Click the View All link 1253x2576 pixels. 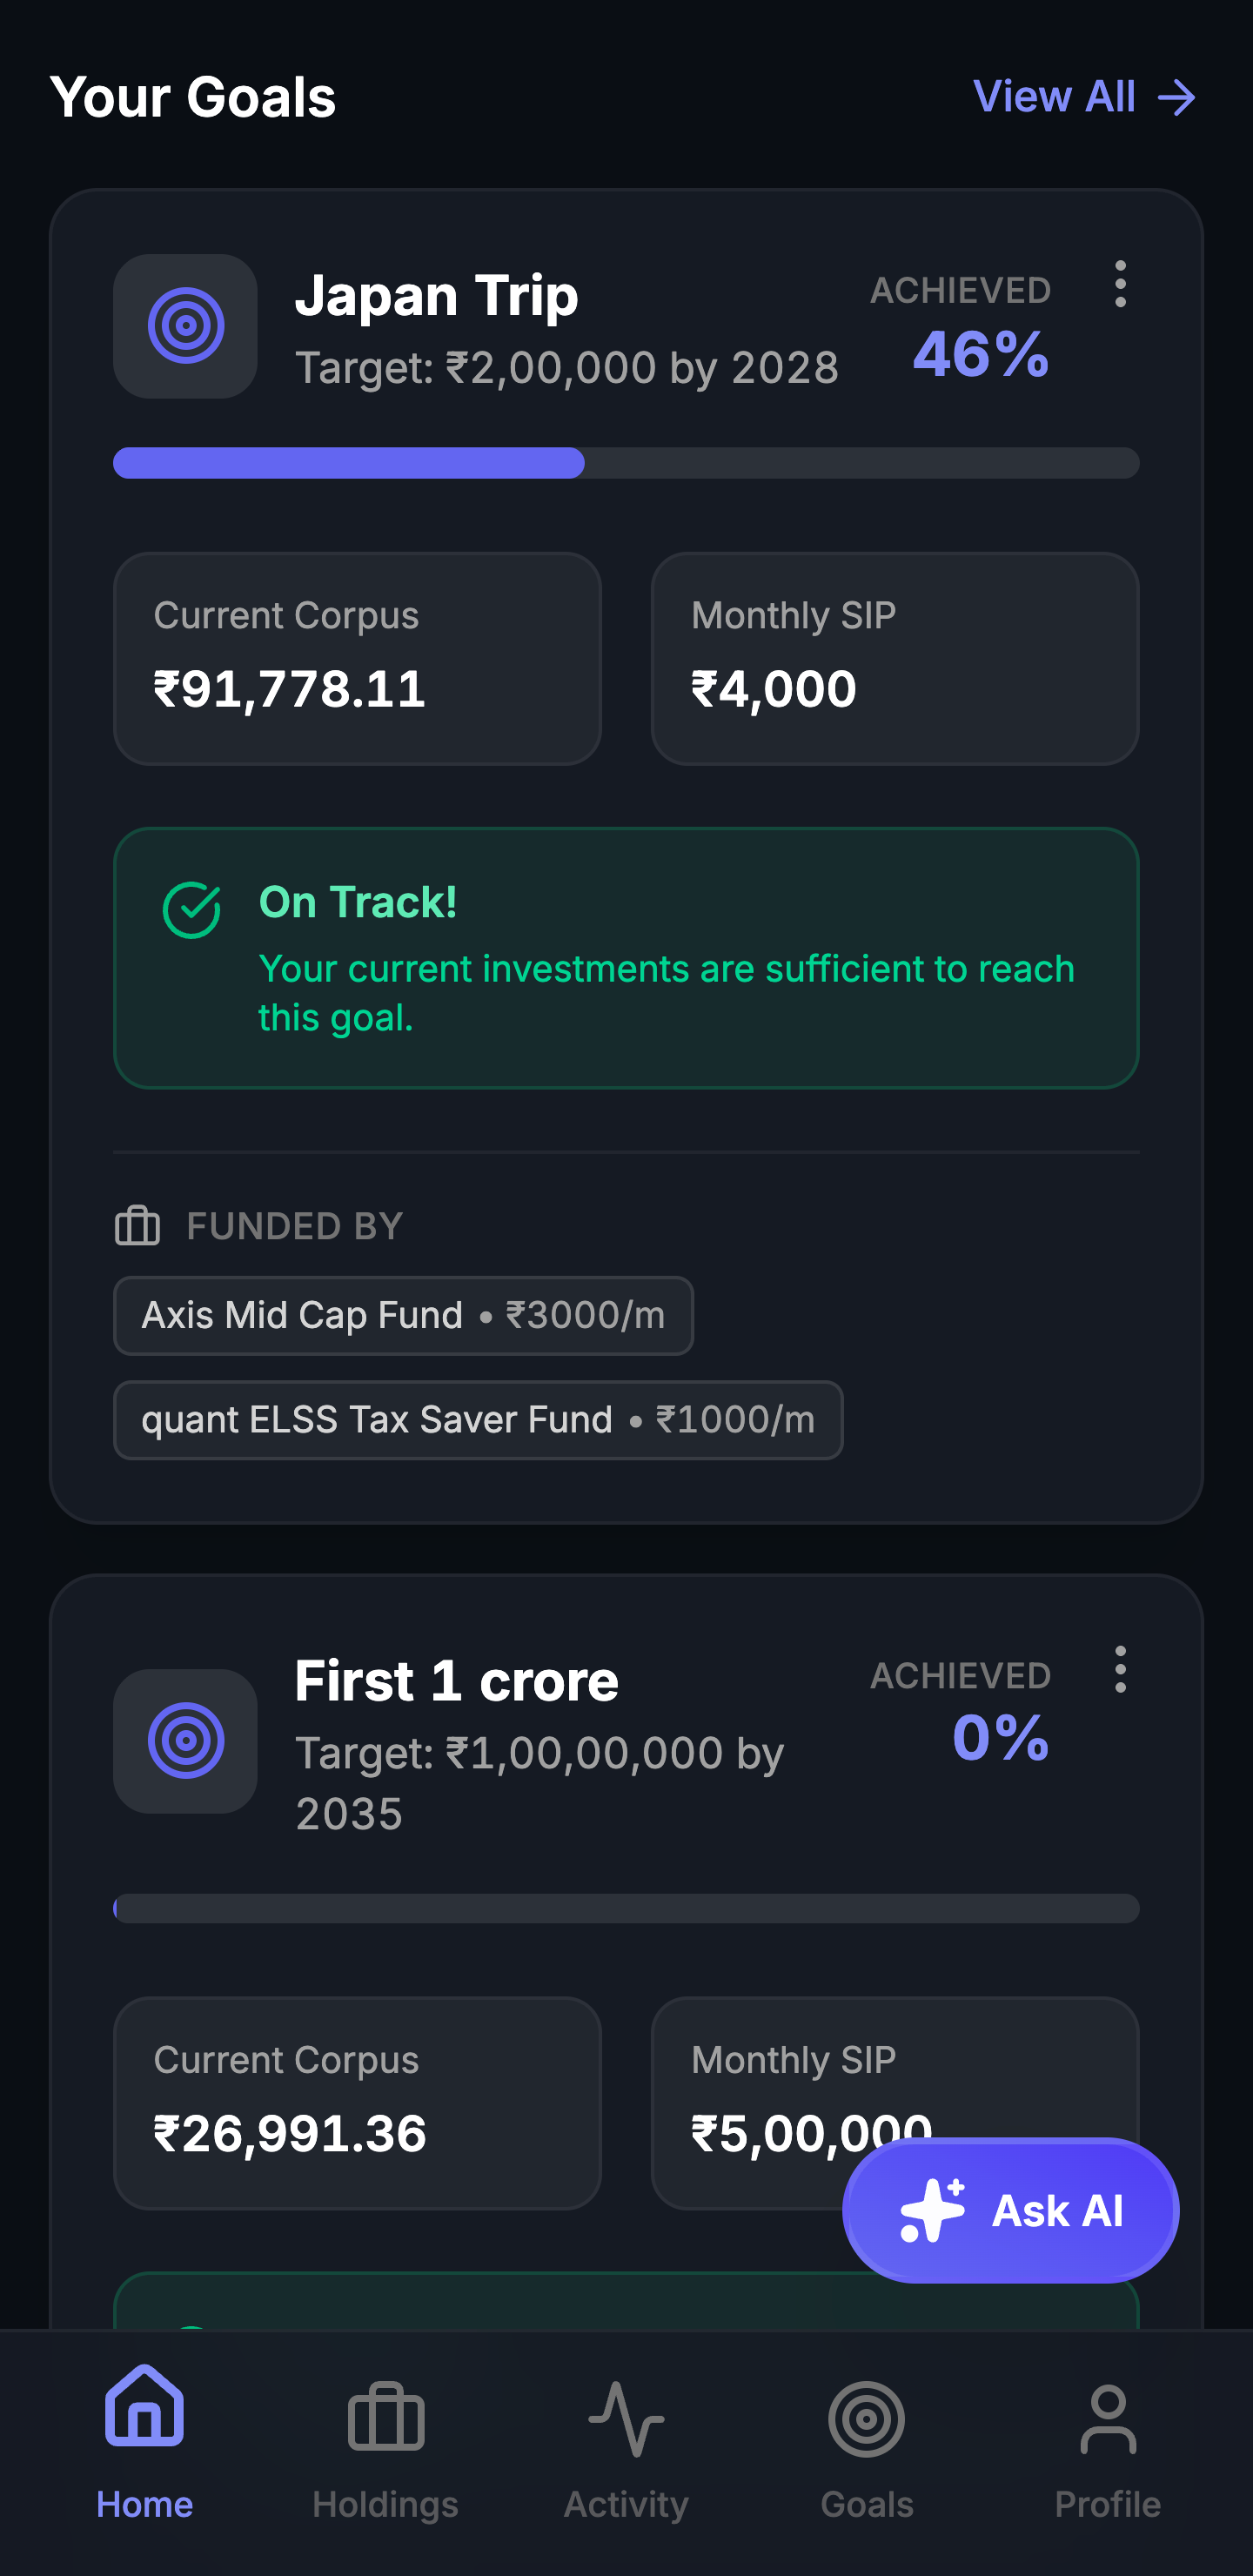click(x=1086, y=96)
